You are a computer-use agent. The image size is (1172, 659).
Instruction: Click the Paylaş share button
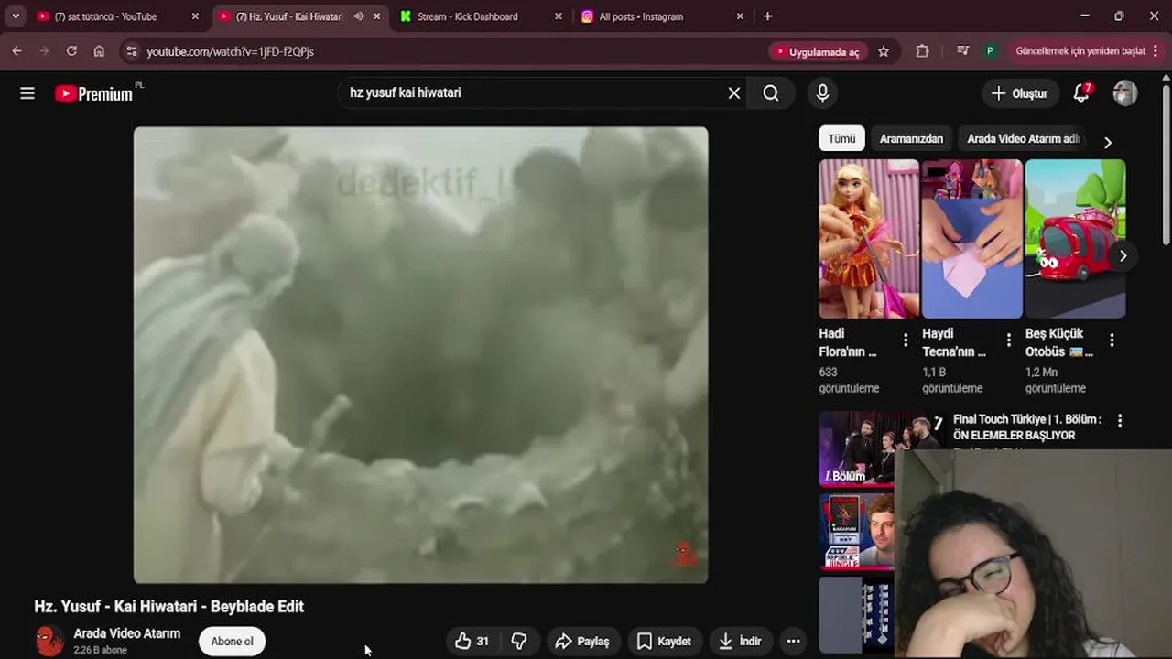click(582, 642)
